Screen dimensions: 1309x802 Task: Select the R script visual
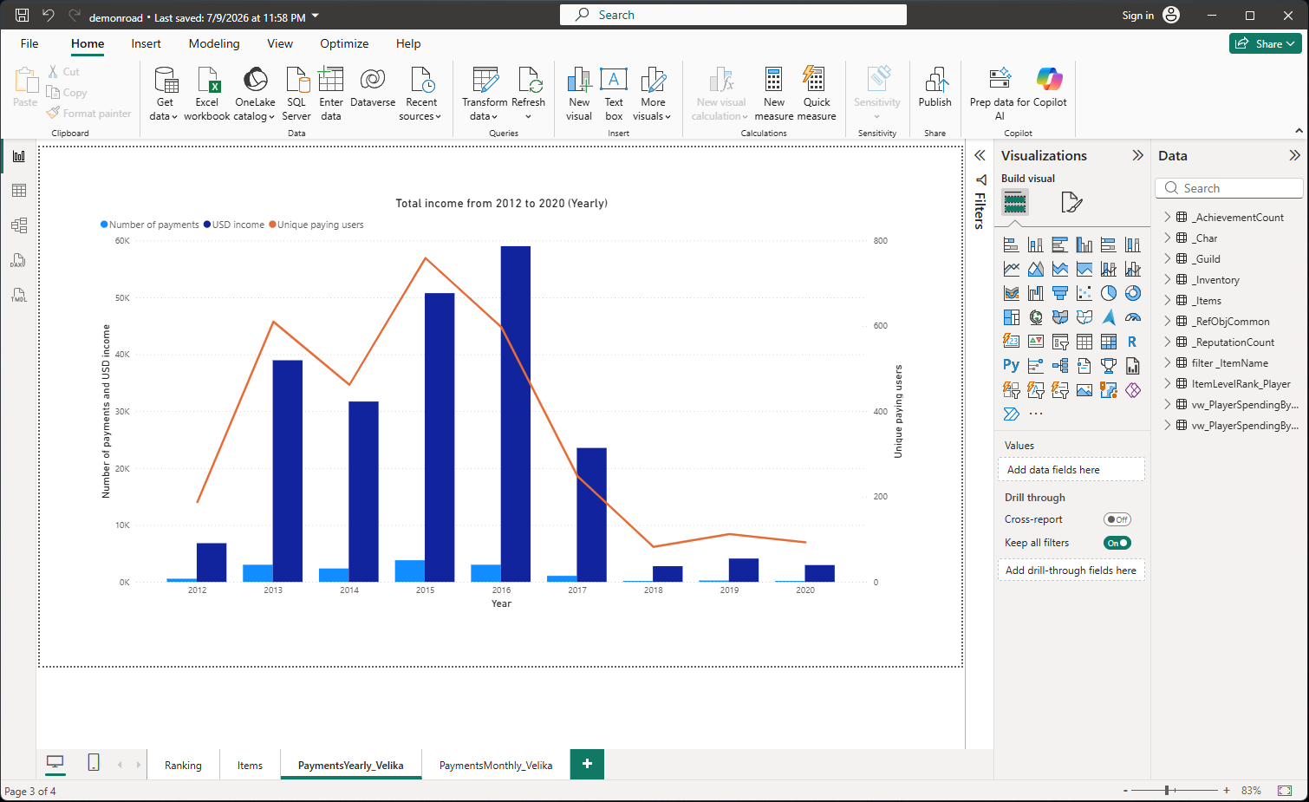(x=1132, y=342)
